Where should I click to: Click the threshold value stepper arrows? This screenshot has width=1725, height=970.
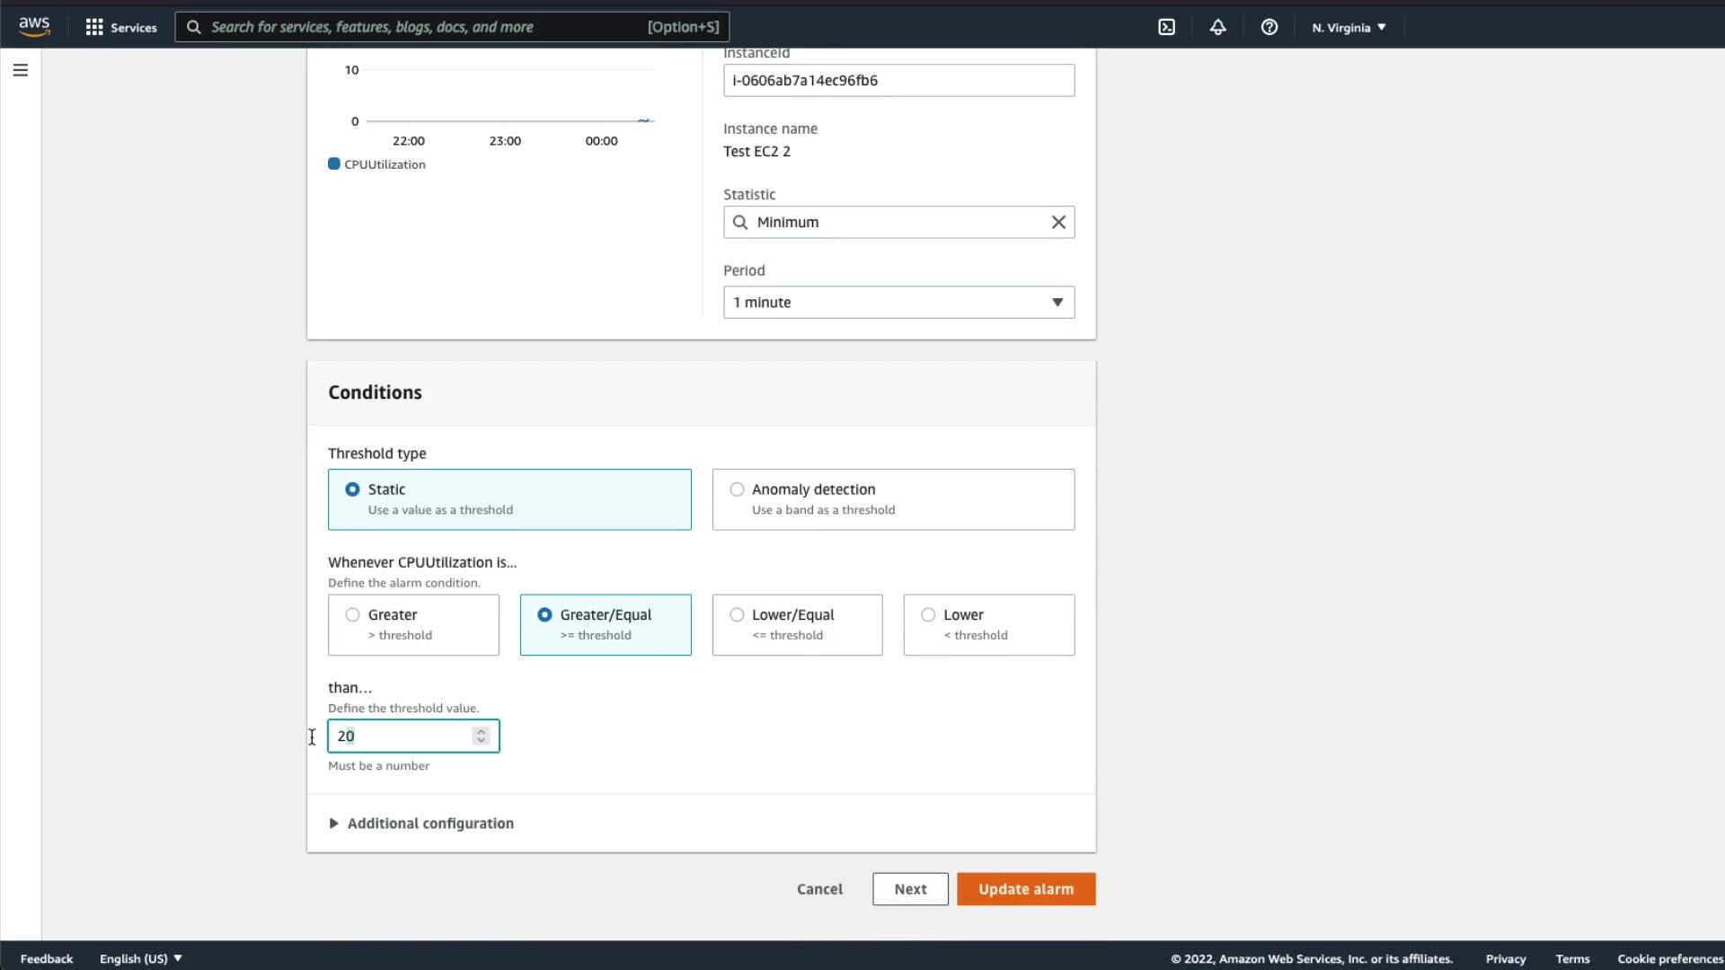(481, 736)
